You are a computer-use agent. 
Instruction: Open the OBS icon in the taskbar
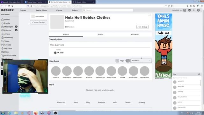pyautogui.click(x=55, y=113)
